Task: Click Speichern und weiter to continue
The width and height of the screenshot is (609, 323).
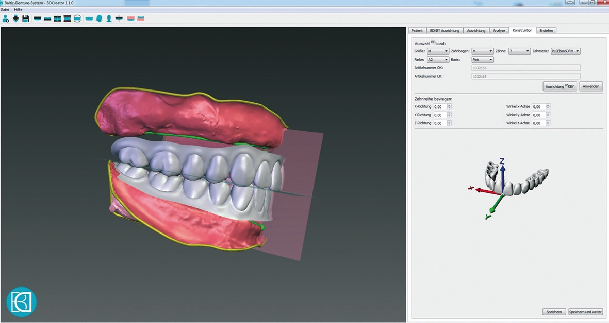Action: point(585,312)
